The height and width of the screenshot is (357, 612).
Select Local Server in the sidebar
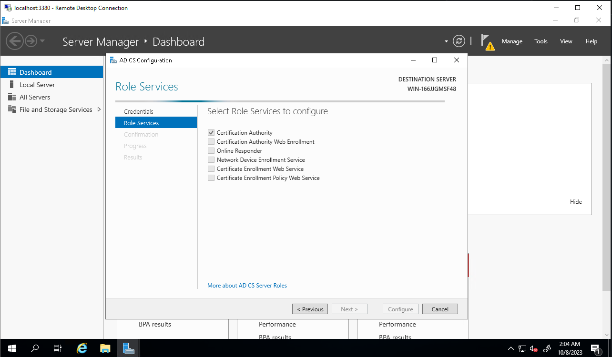tap(37, 85)
